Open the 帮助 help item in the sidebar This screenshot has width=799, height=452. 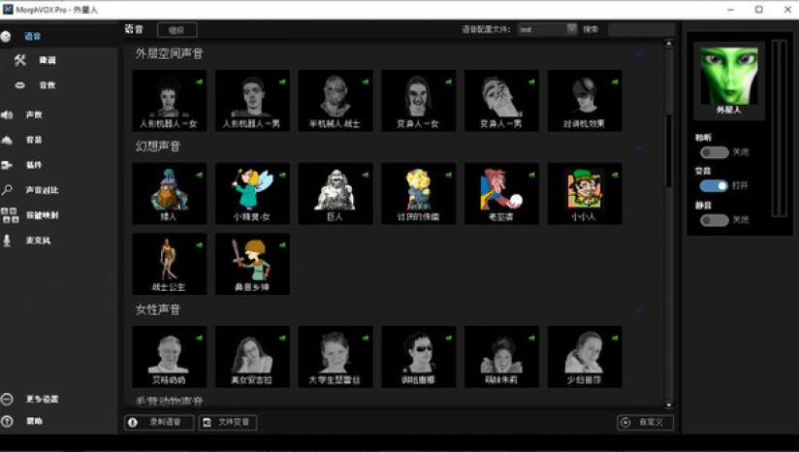tap(34, 421)
